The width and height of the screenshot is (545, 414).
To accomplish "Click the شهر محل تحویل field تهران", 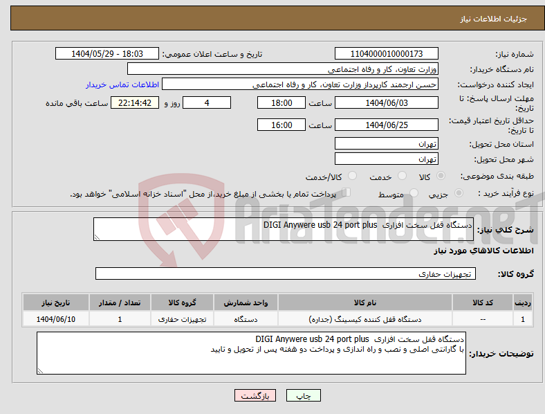I will 386,159.
